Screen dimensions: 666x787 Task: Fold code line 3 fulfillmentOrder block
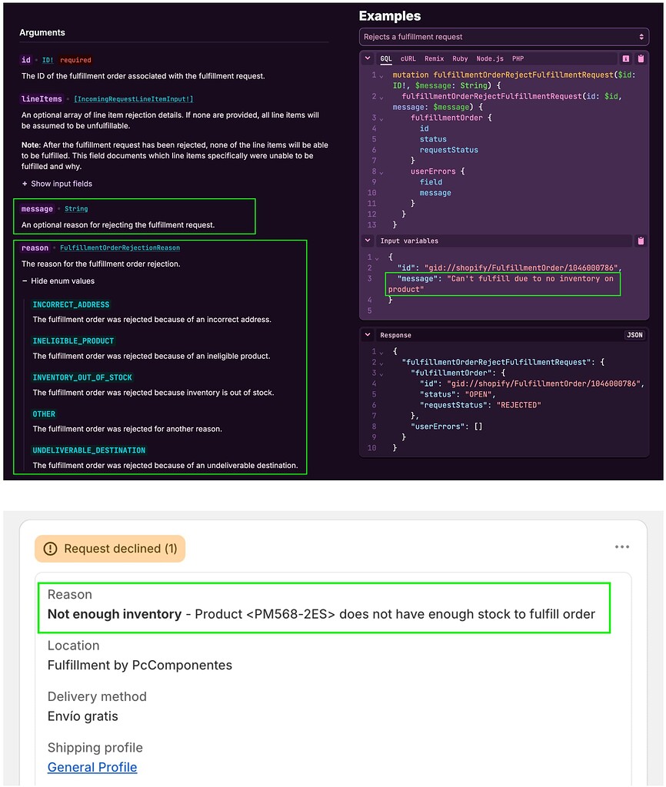coord(381,118)
